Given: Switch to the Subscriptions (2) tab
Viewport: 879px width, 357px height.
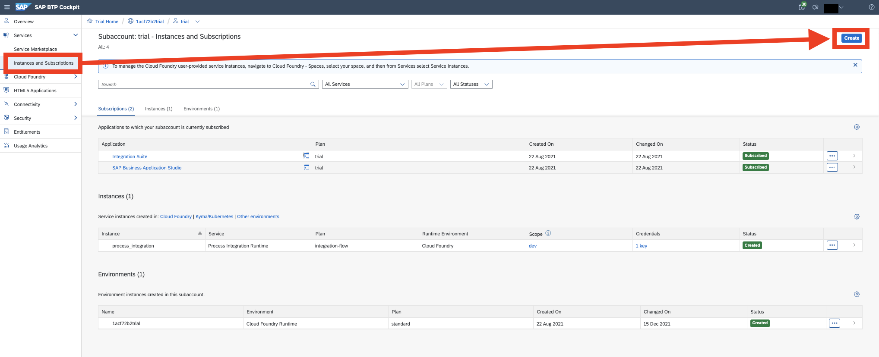Looking at the screenshot, I should [116, 109].
